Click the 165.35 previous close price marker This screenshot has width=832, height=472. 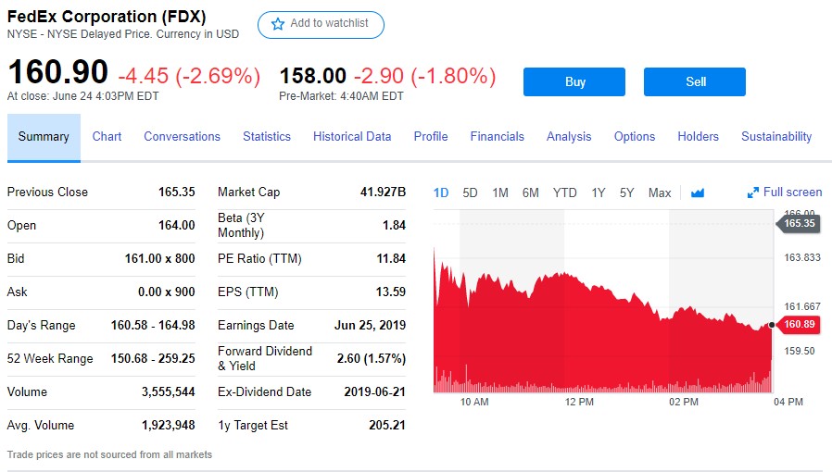click(799, 223)
